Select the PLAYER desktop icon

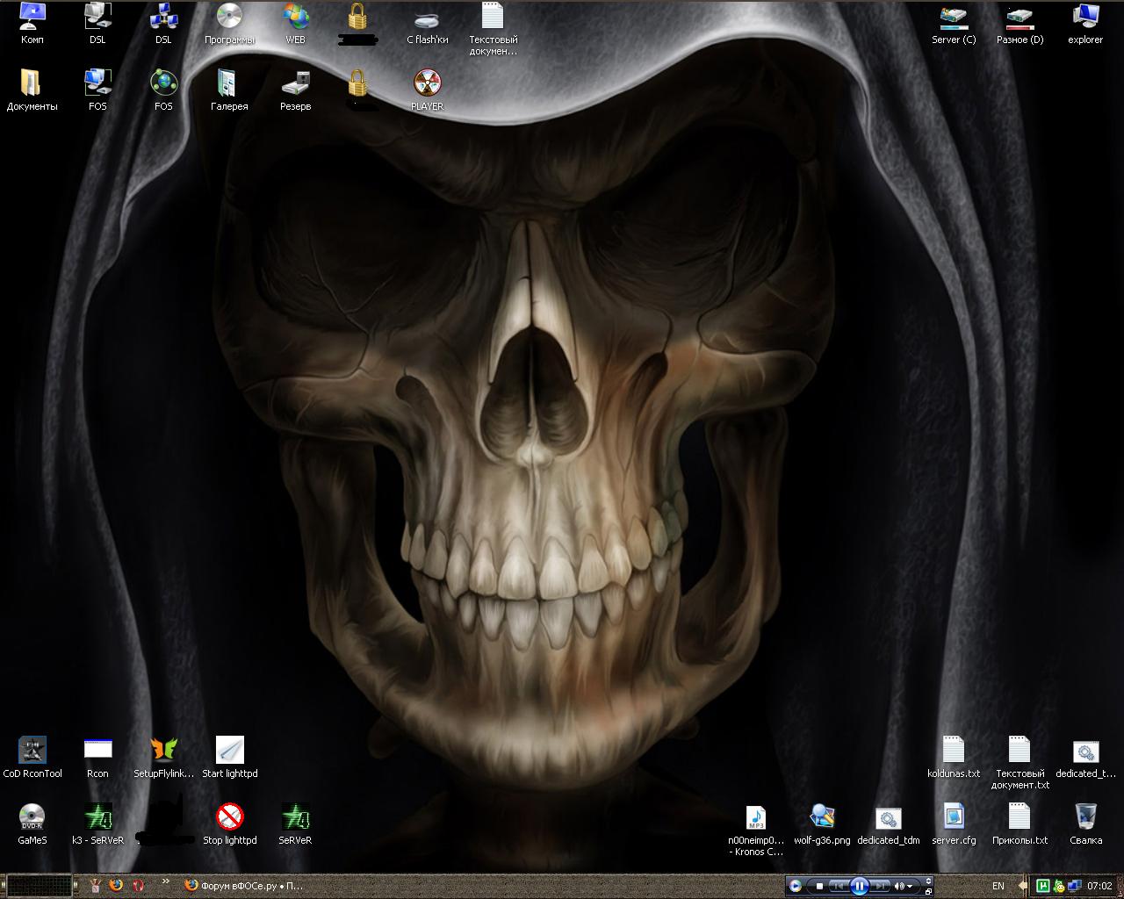427,84
